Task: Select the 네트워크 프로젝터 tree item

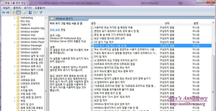Action: coord(30,83)
